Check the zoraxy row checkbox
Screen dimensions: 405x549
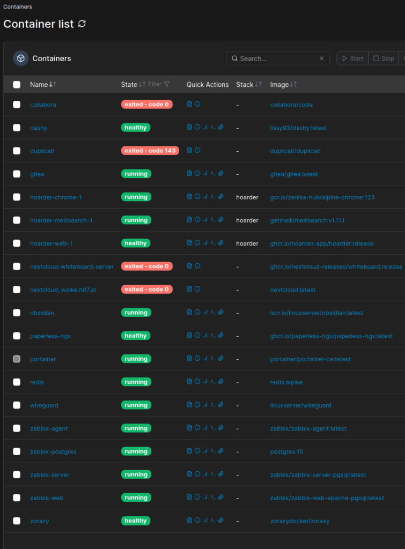(x=17, y=521)
